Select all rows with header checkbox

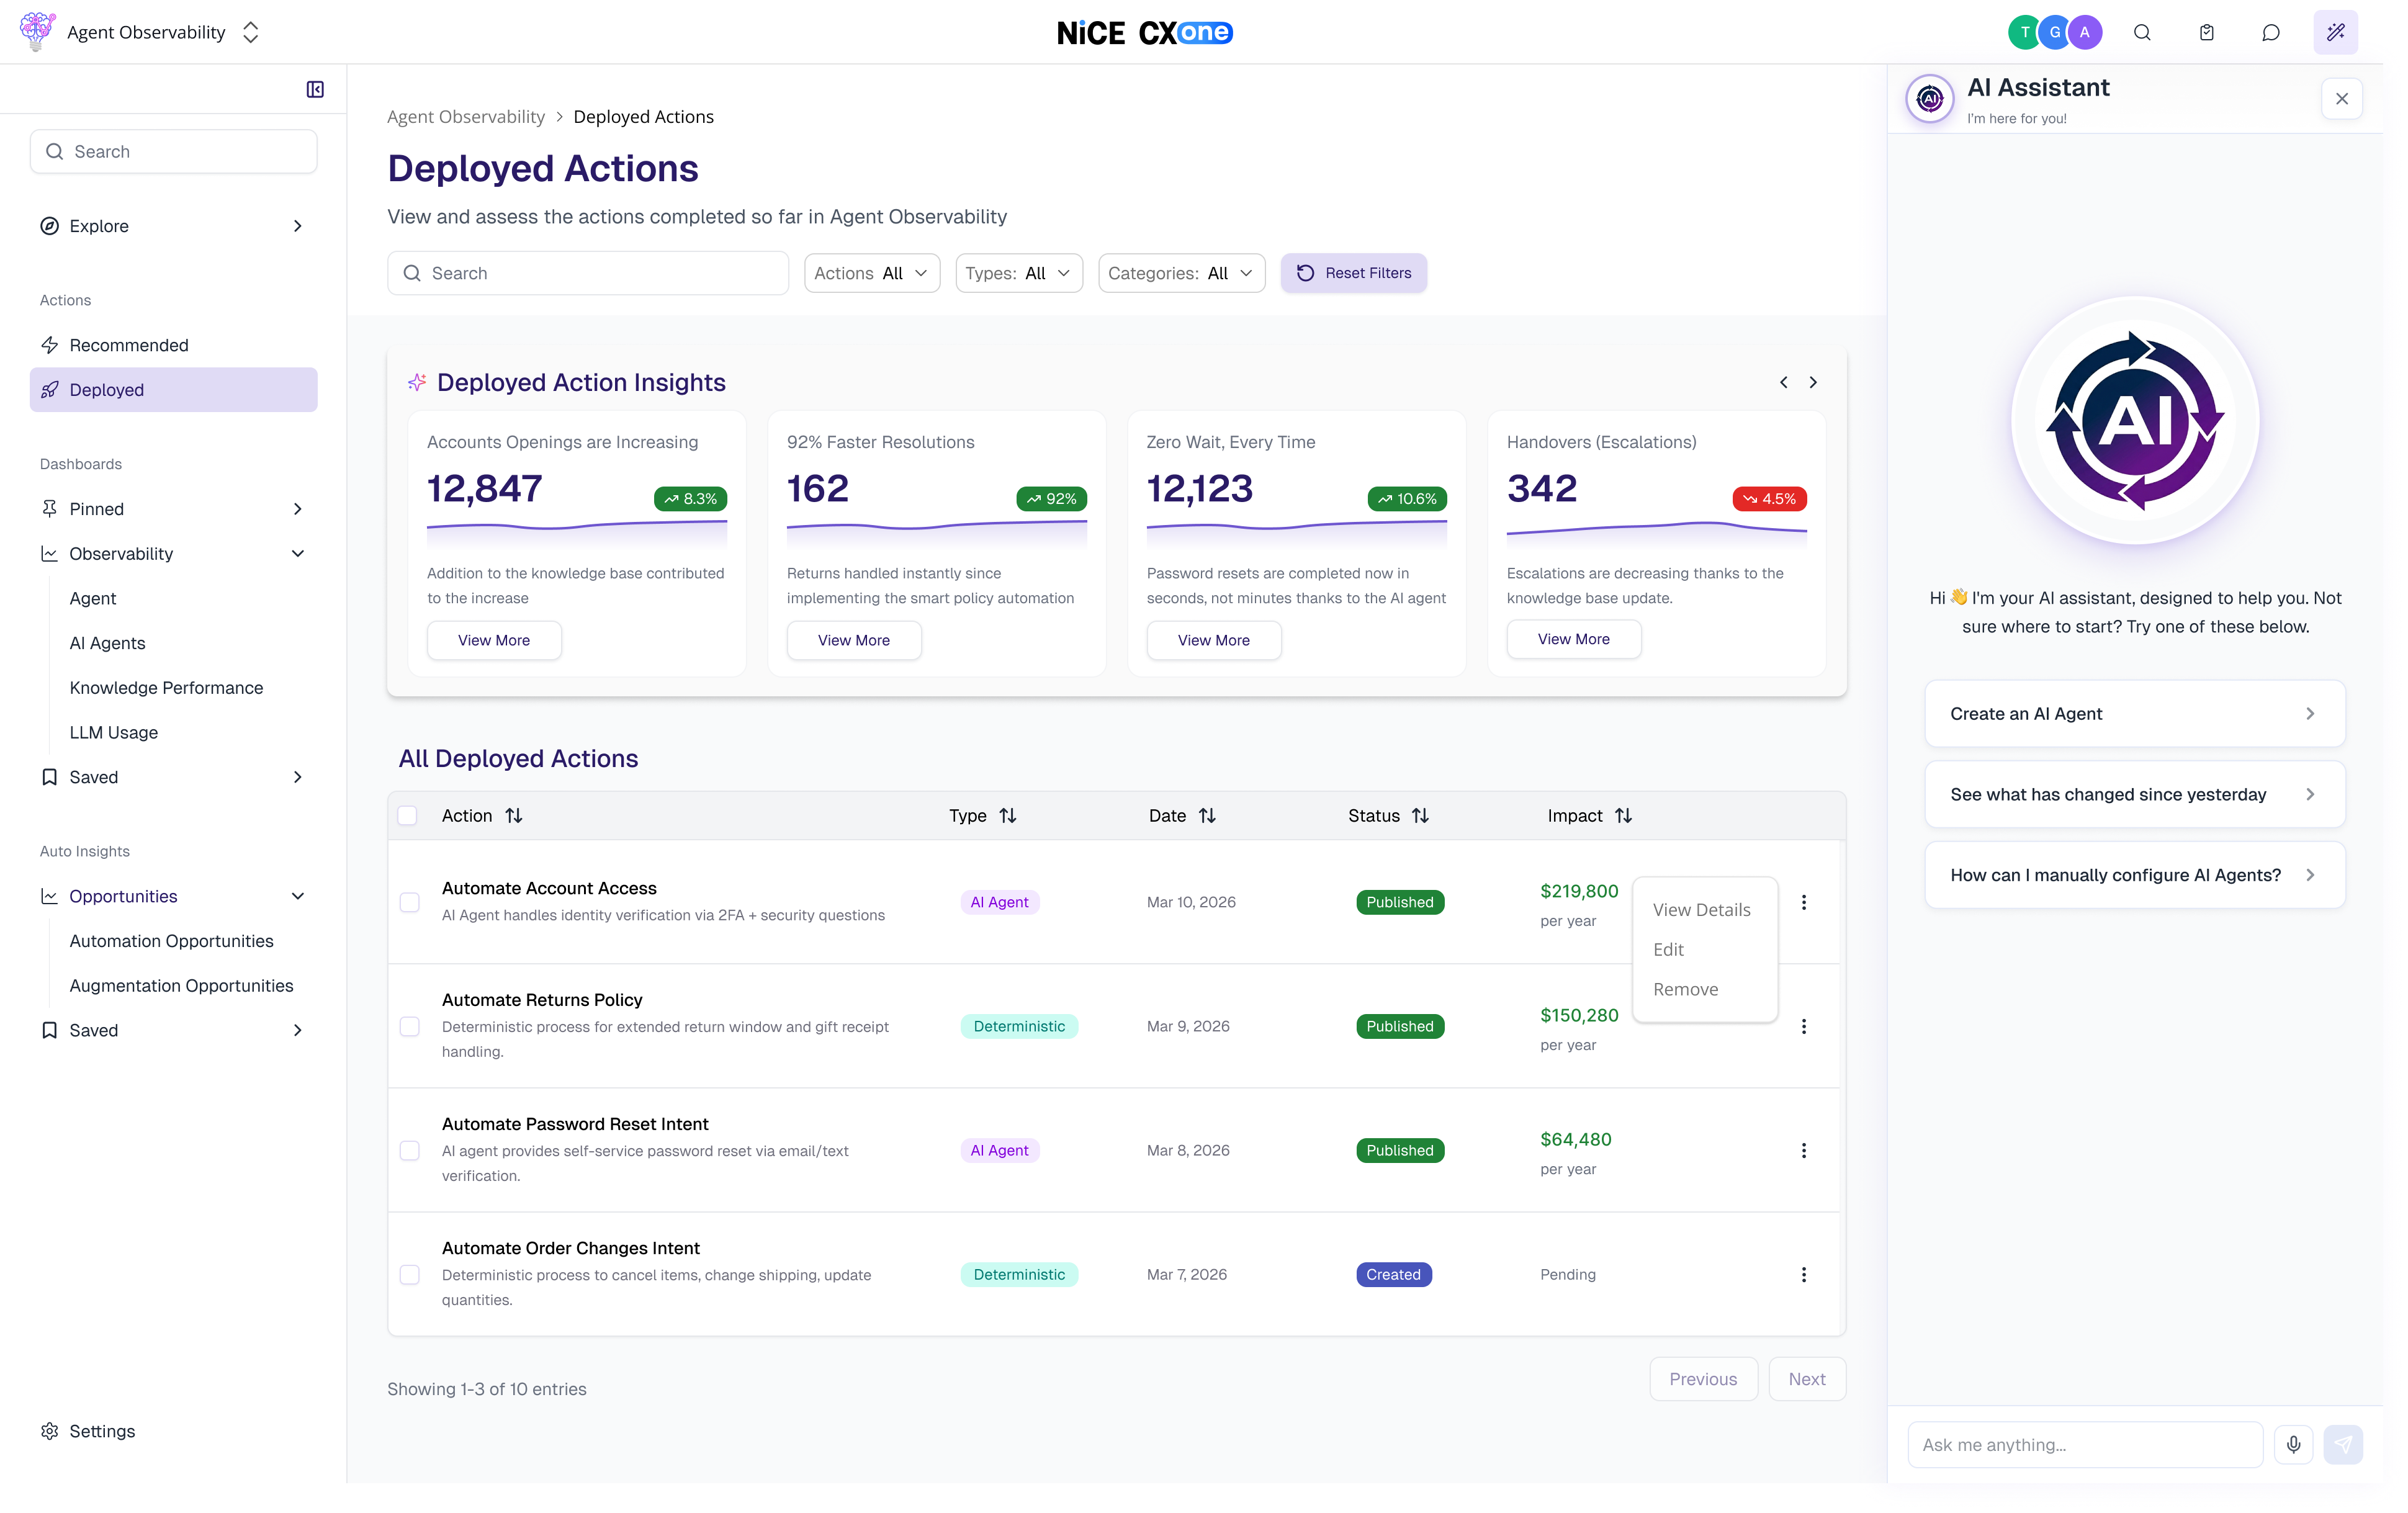click(408, 816)
